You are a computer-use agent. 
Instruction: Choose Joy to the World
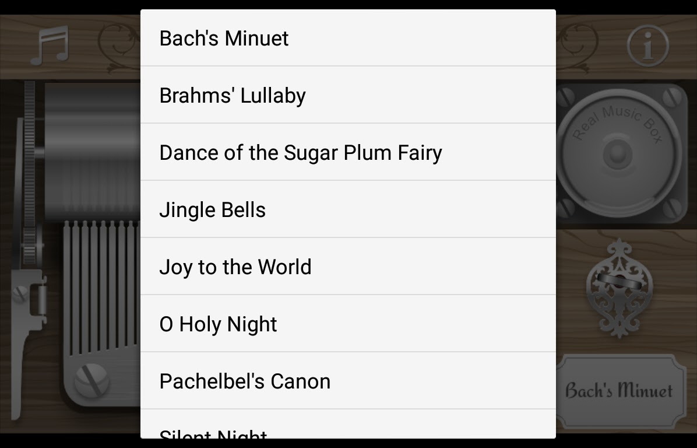[348, 267]
